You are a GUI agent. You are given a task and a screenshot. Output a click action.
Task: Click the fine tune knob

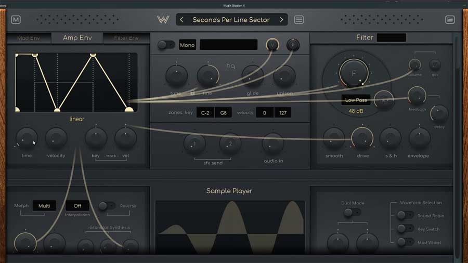[207, 76]
